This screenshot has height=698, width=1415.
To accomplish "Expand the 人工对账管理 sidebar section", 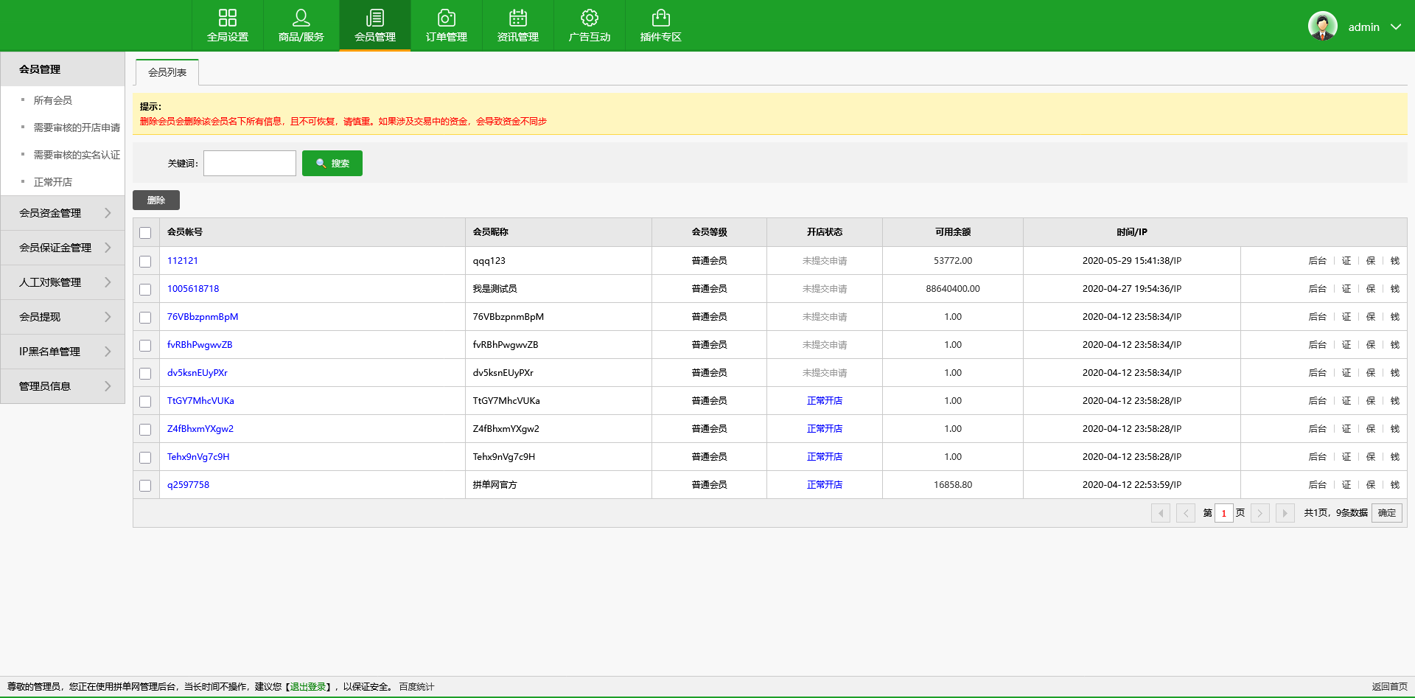I will coord(63,282).
